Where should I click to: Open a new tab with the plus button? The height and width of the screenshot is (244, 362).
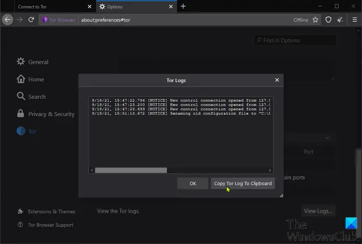[x=183, y=6]
